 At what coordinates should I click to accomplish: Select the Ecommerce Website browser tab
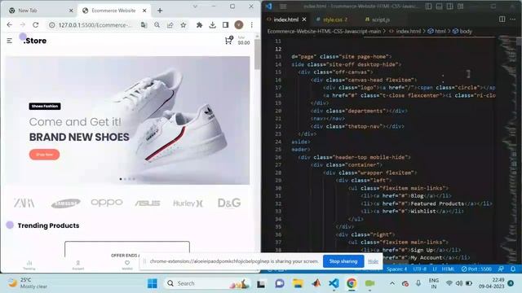(113, 11)
